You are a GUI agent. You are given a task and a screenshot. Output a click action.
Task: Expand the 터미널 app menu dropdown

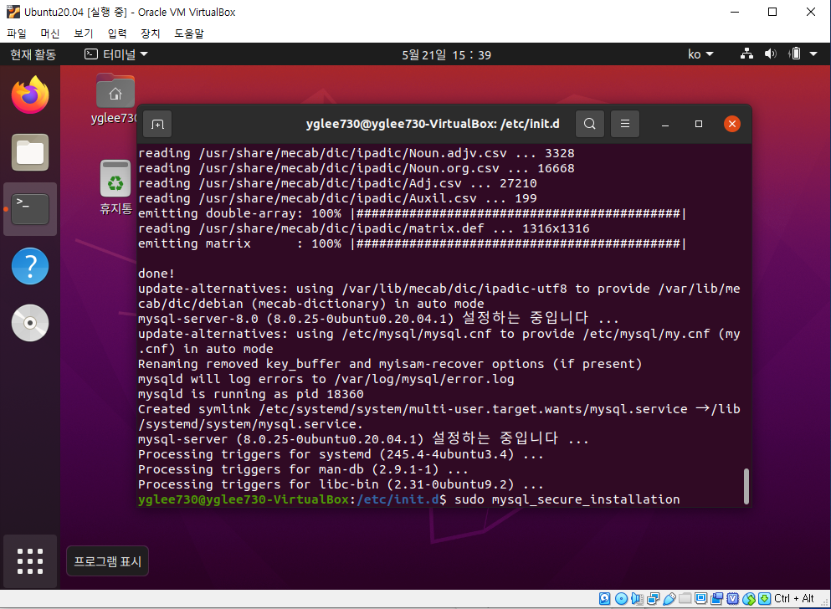click(x=116, y=54)
